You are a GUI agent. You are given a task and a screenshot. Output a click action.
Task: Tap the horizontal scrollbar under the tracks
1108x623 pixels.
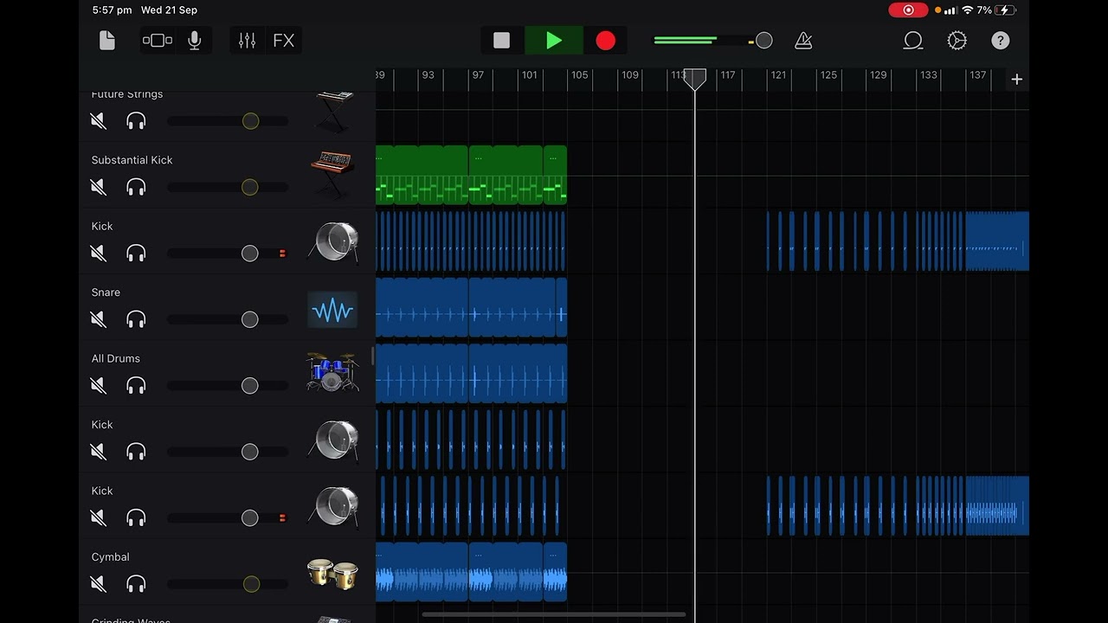[554, 615]
